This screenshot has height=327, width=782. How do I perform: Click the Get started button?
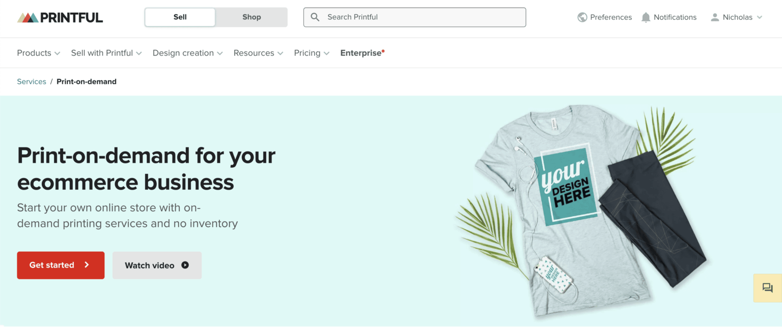click(x=61, y=265)
